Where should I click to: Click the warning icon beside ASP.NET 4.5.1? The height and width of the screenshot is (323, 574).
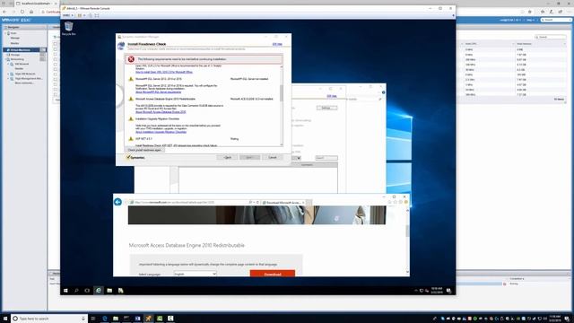131,139
